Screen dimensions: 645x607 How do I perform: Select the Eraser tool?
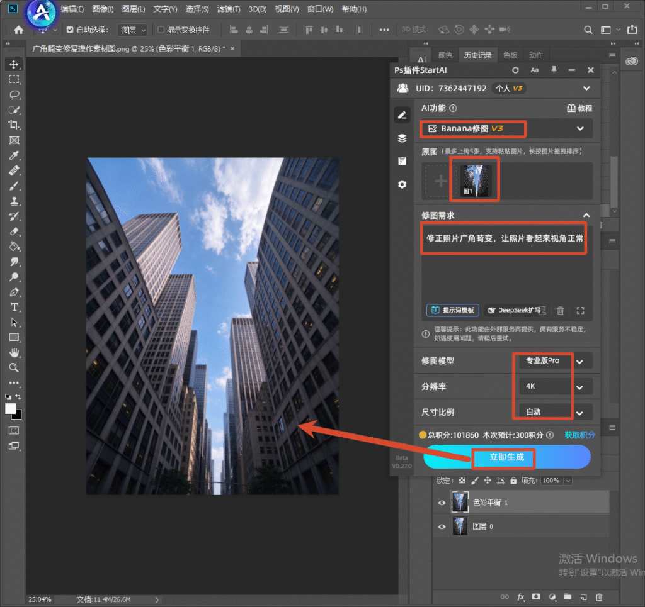[14, 231]
